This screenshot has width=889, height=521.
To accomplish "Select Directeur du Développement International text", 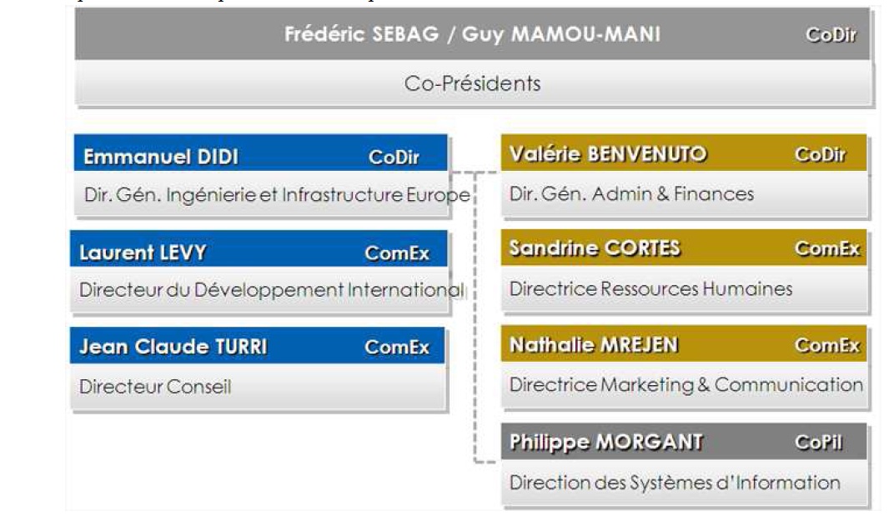I will tap(271, 290).
